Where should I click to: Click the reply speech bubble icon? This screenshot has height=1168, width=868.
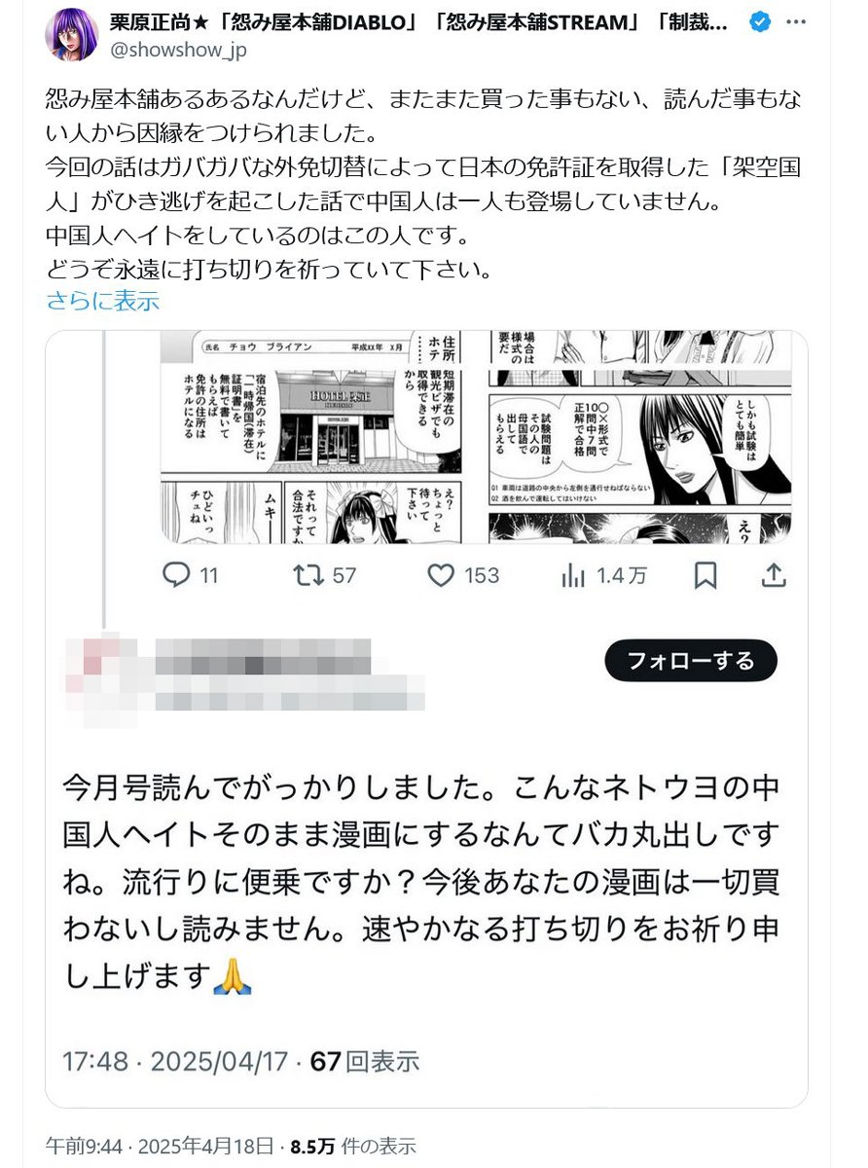(x=176, y=575)
